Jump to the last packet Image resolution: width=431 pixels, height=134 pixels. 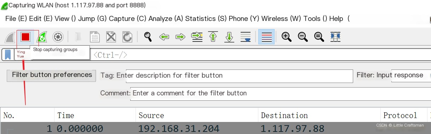pos(229,37)
